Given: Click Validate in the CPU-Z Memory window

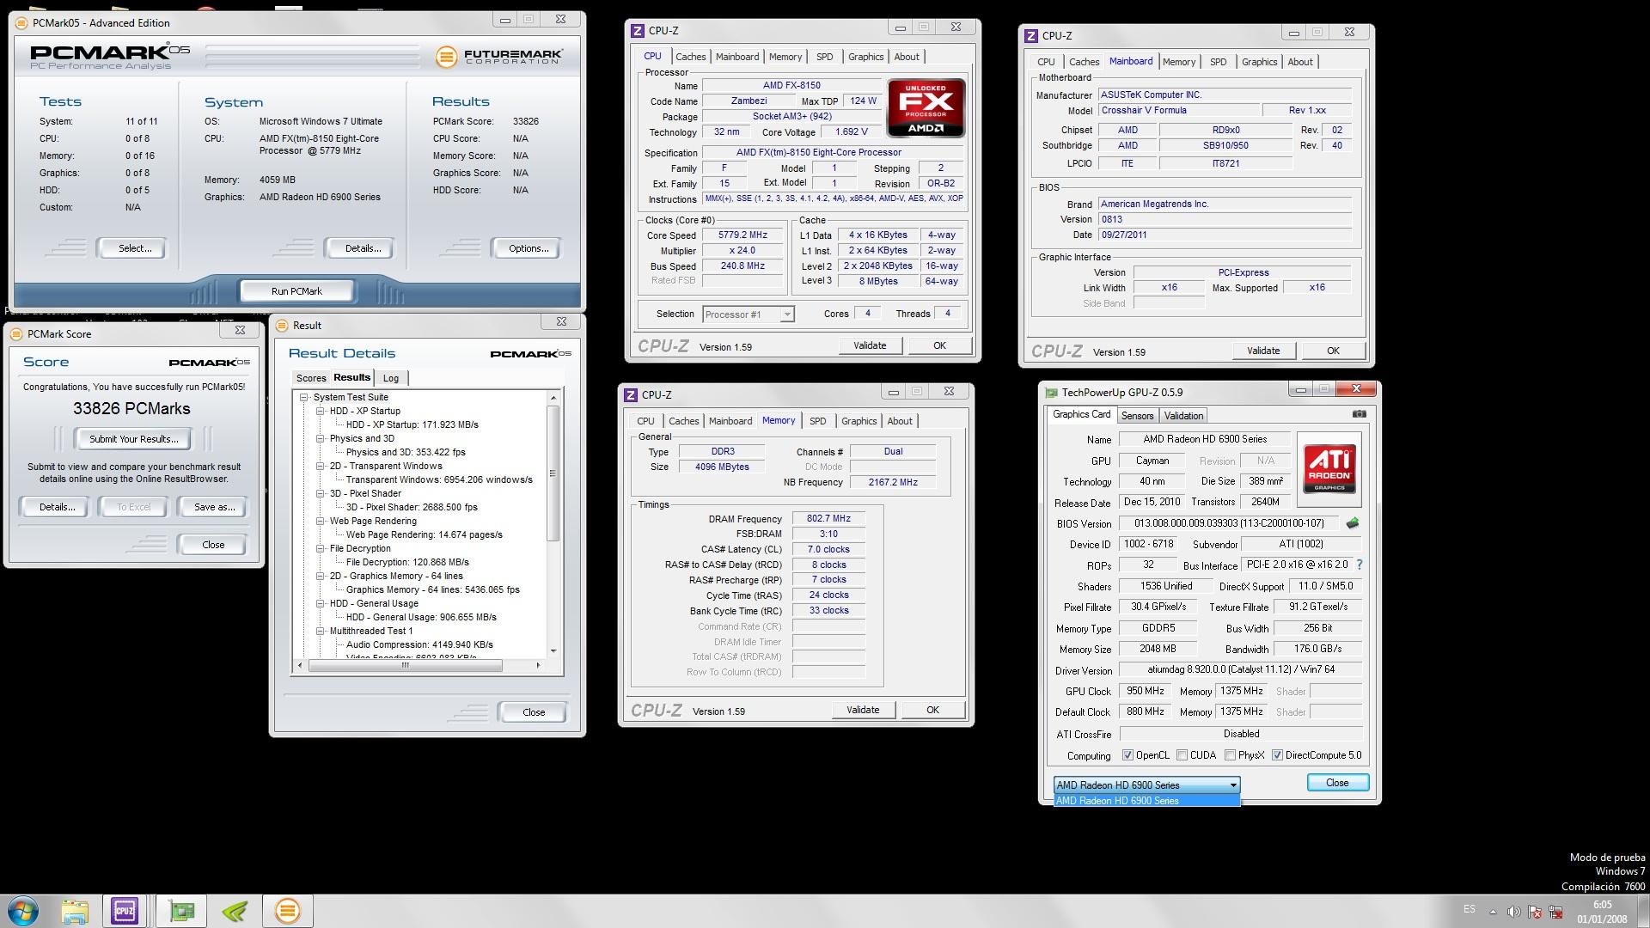Looking at the screenshot, I should click(x=863, y=710).
